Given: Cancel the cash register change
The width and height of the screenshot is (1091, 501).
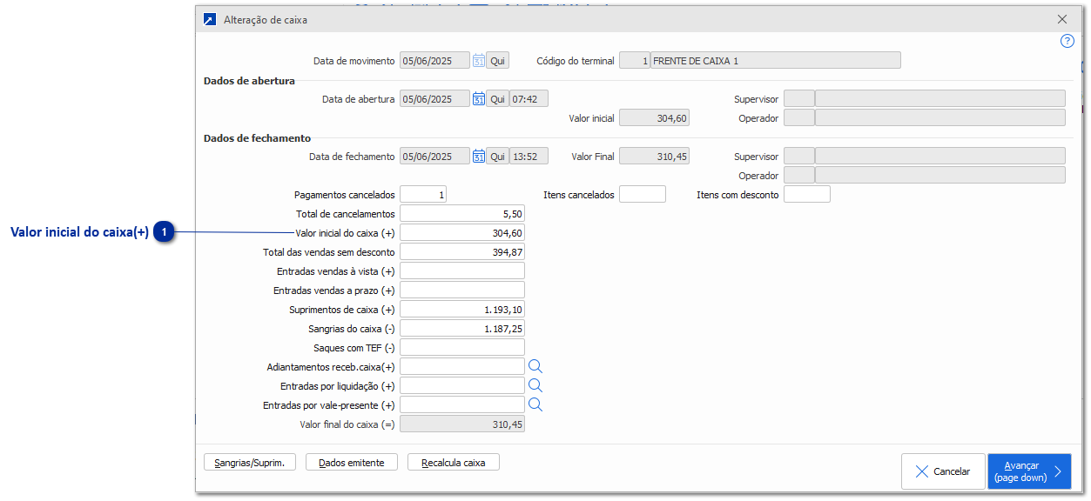Looking at the screenshot, I should point(943,471).
